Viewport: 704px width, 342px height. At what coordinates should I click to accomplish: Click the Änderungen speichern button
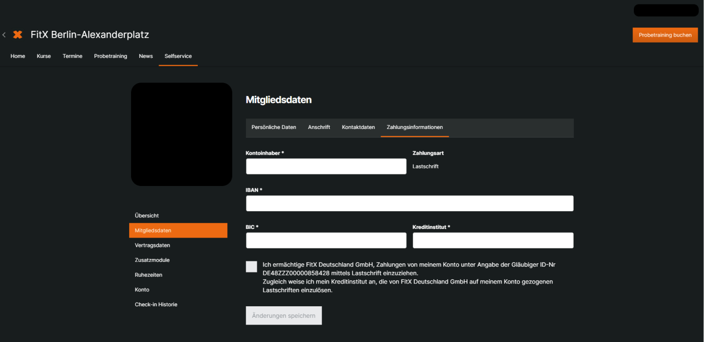284,315
